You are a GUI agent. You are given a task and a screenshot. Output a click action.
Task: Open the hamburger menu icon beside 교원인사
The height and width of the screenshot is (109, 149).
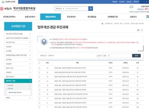tap(148, 17)
